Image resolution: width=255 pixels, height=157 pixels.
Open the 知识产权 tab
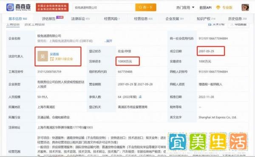206,19
